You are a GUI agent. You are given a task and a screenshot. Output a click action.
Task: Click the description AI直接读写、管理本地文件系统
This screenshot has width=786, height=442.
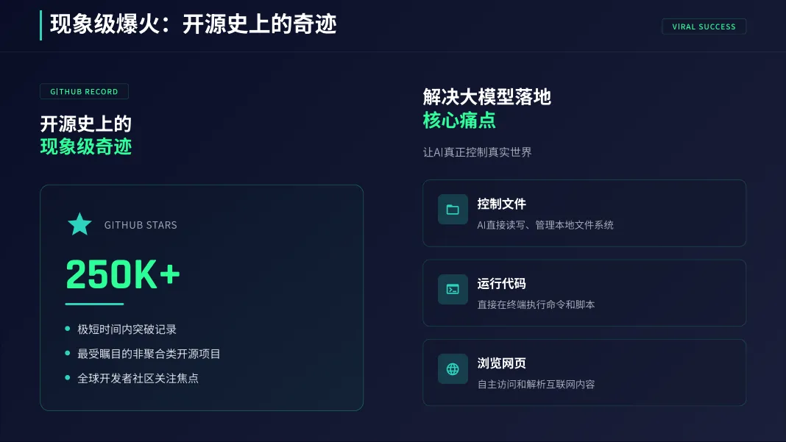pos(545,225)
